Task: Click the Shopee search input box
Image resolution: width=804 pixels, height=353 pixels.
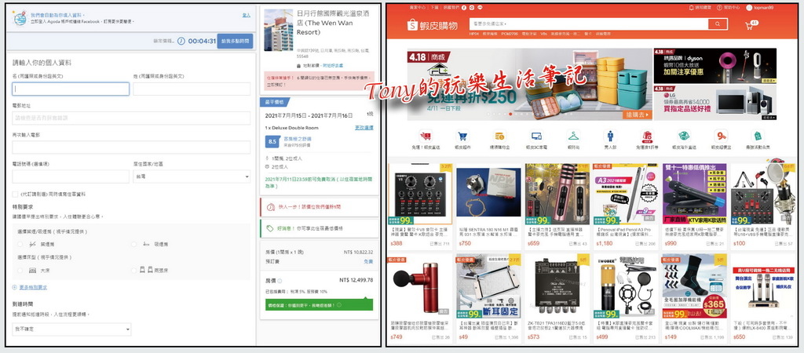Action: pos(589,24)
